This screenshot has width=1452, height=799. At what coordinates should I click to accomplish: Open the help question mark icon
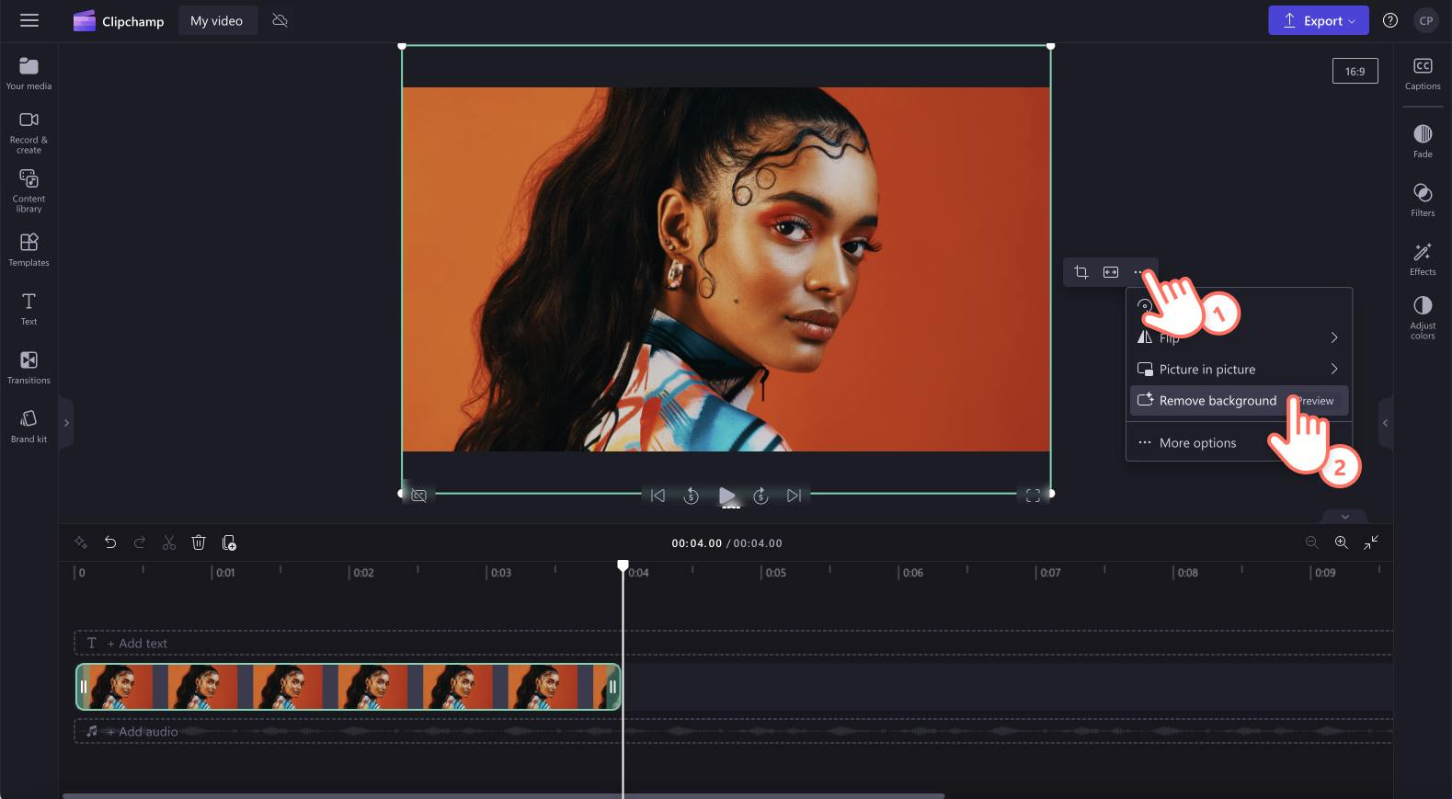click(x=1390, y=20)
